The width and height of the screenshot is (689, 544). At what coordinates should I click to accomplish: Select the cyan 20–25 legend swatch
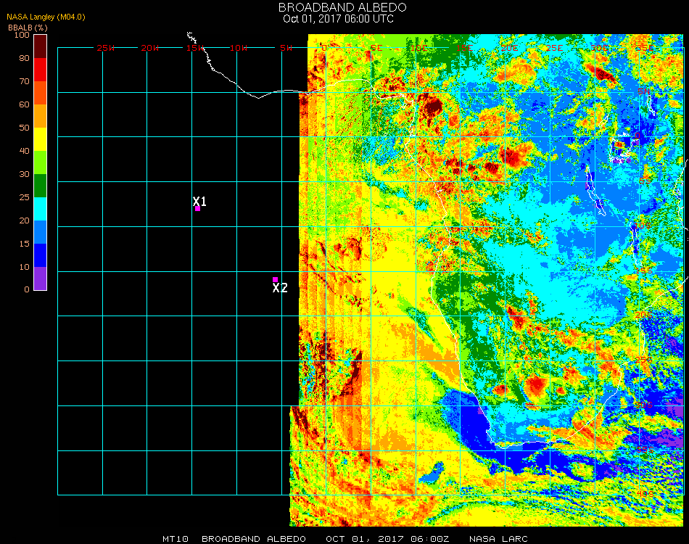click(x=41, y=209)
